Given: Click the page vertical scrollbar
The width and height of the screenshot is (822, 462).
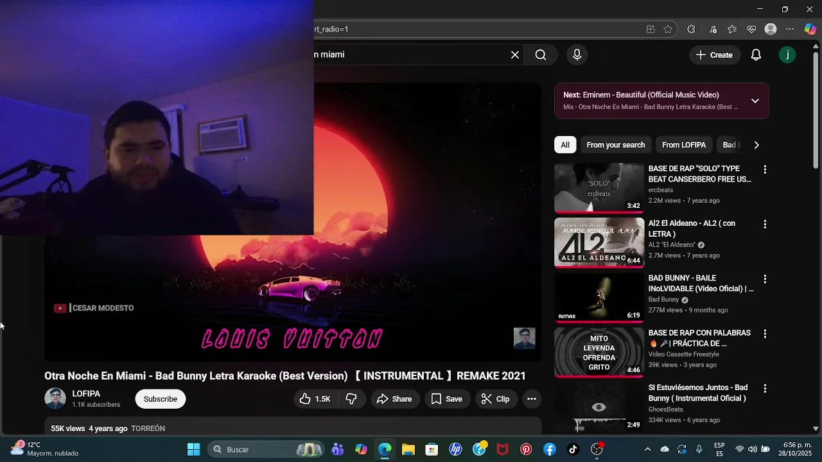Looking at the screenshot, I should 816,109.
